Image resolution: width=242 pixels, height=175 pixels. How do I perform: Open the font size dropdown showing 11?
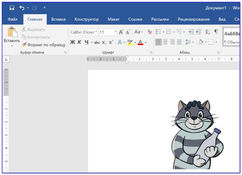pyautogui.click(x=108, y=32)
